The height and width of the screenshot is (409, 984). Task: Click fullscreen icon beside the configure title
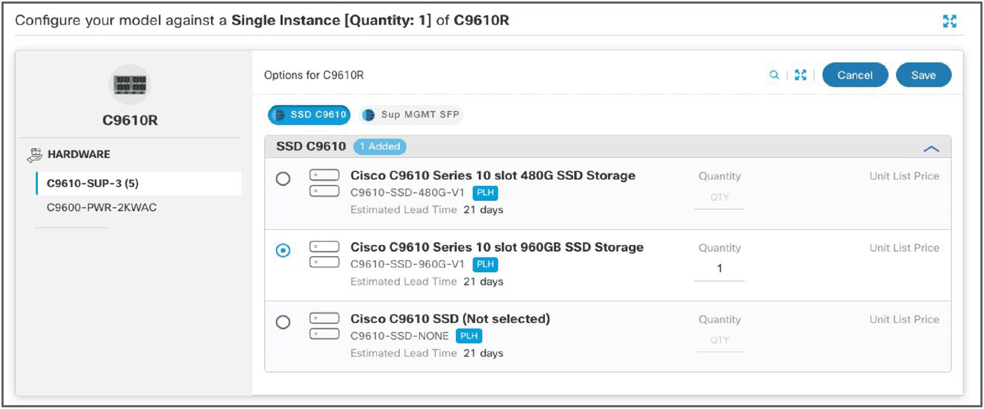pos(949,21)
